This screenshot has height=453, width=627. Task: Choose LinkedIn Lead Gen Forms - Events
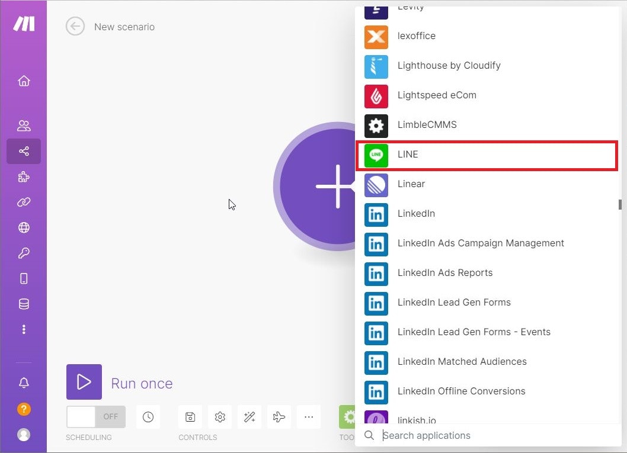(487, 332)
